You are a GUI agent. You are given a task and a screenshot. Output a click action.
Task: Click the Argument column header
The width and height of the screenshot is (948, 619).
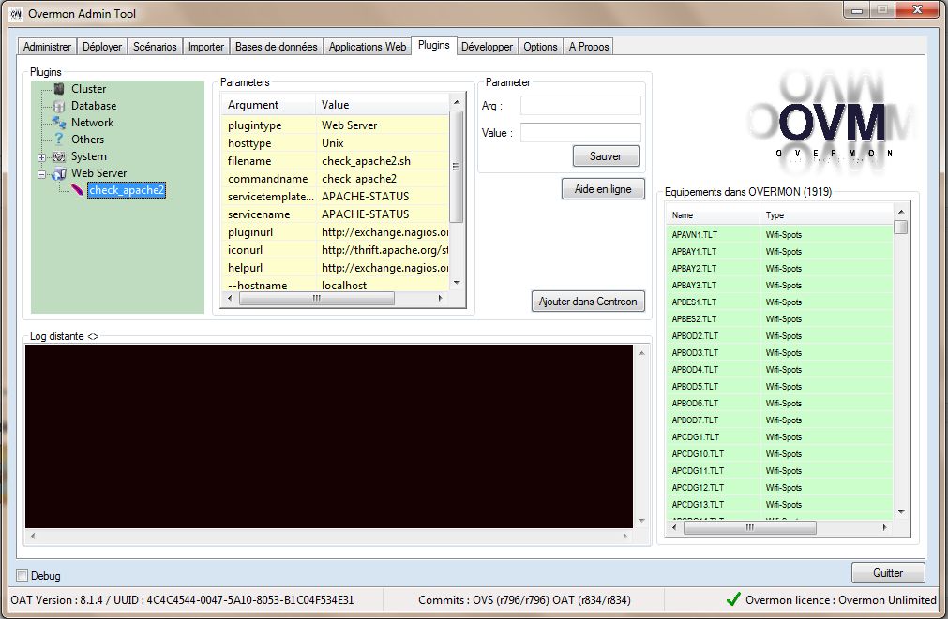tap(268, 105)
